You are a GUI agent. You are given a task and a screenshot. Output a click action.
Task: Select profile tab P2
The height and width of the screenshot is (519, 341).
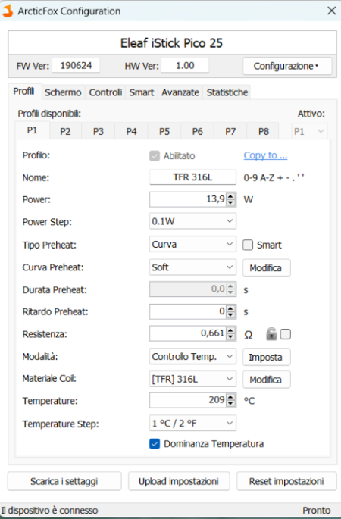[x=65, y=131]
